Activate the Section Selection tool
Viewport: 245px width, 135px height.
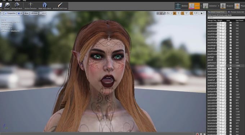tap(31, 6)
